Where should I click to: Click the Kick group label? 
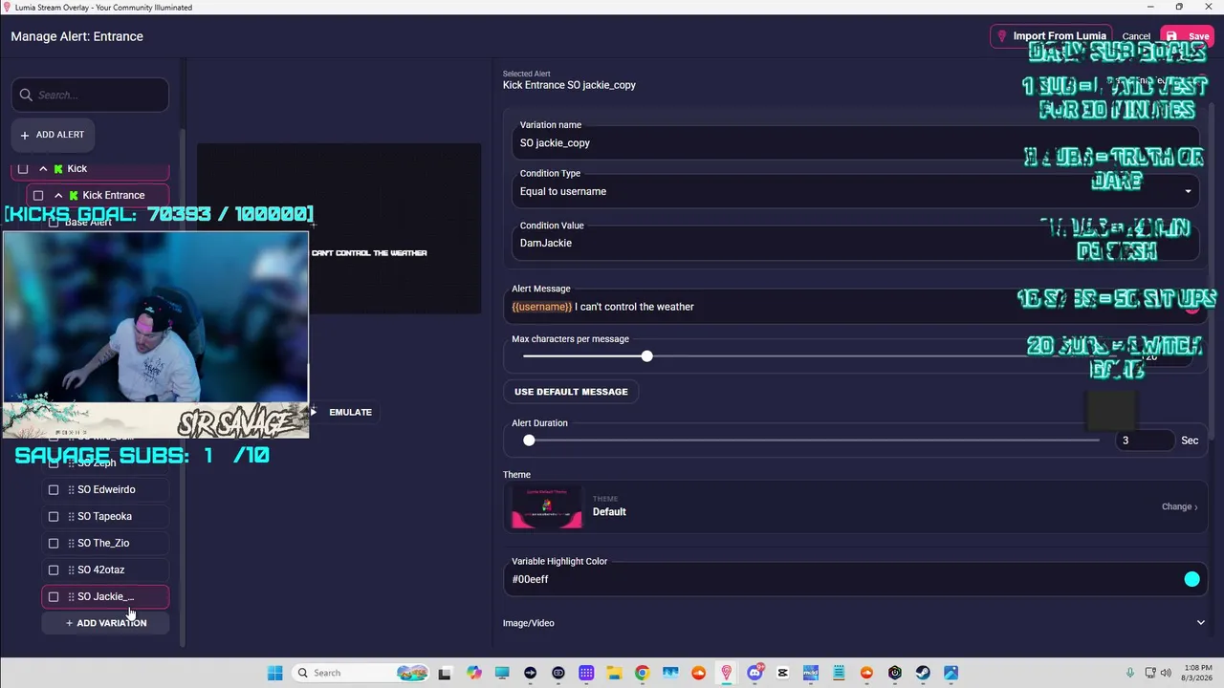[x=77, y=169]
